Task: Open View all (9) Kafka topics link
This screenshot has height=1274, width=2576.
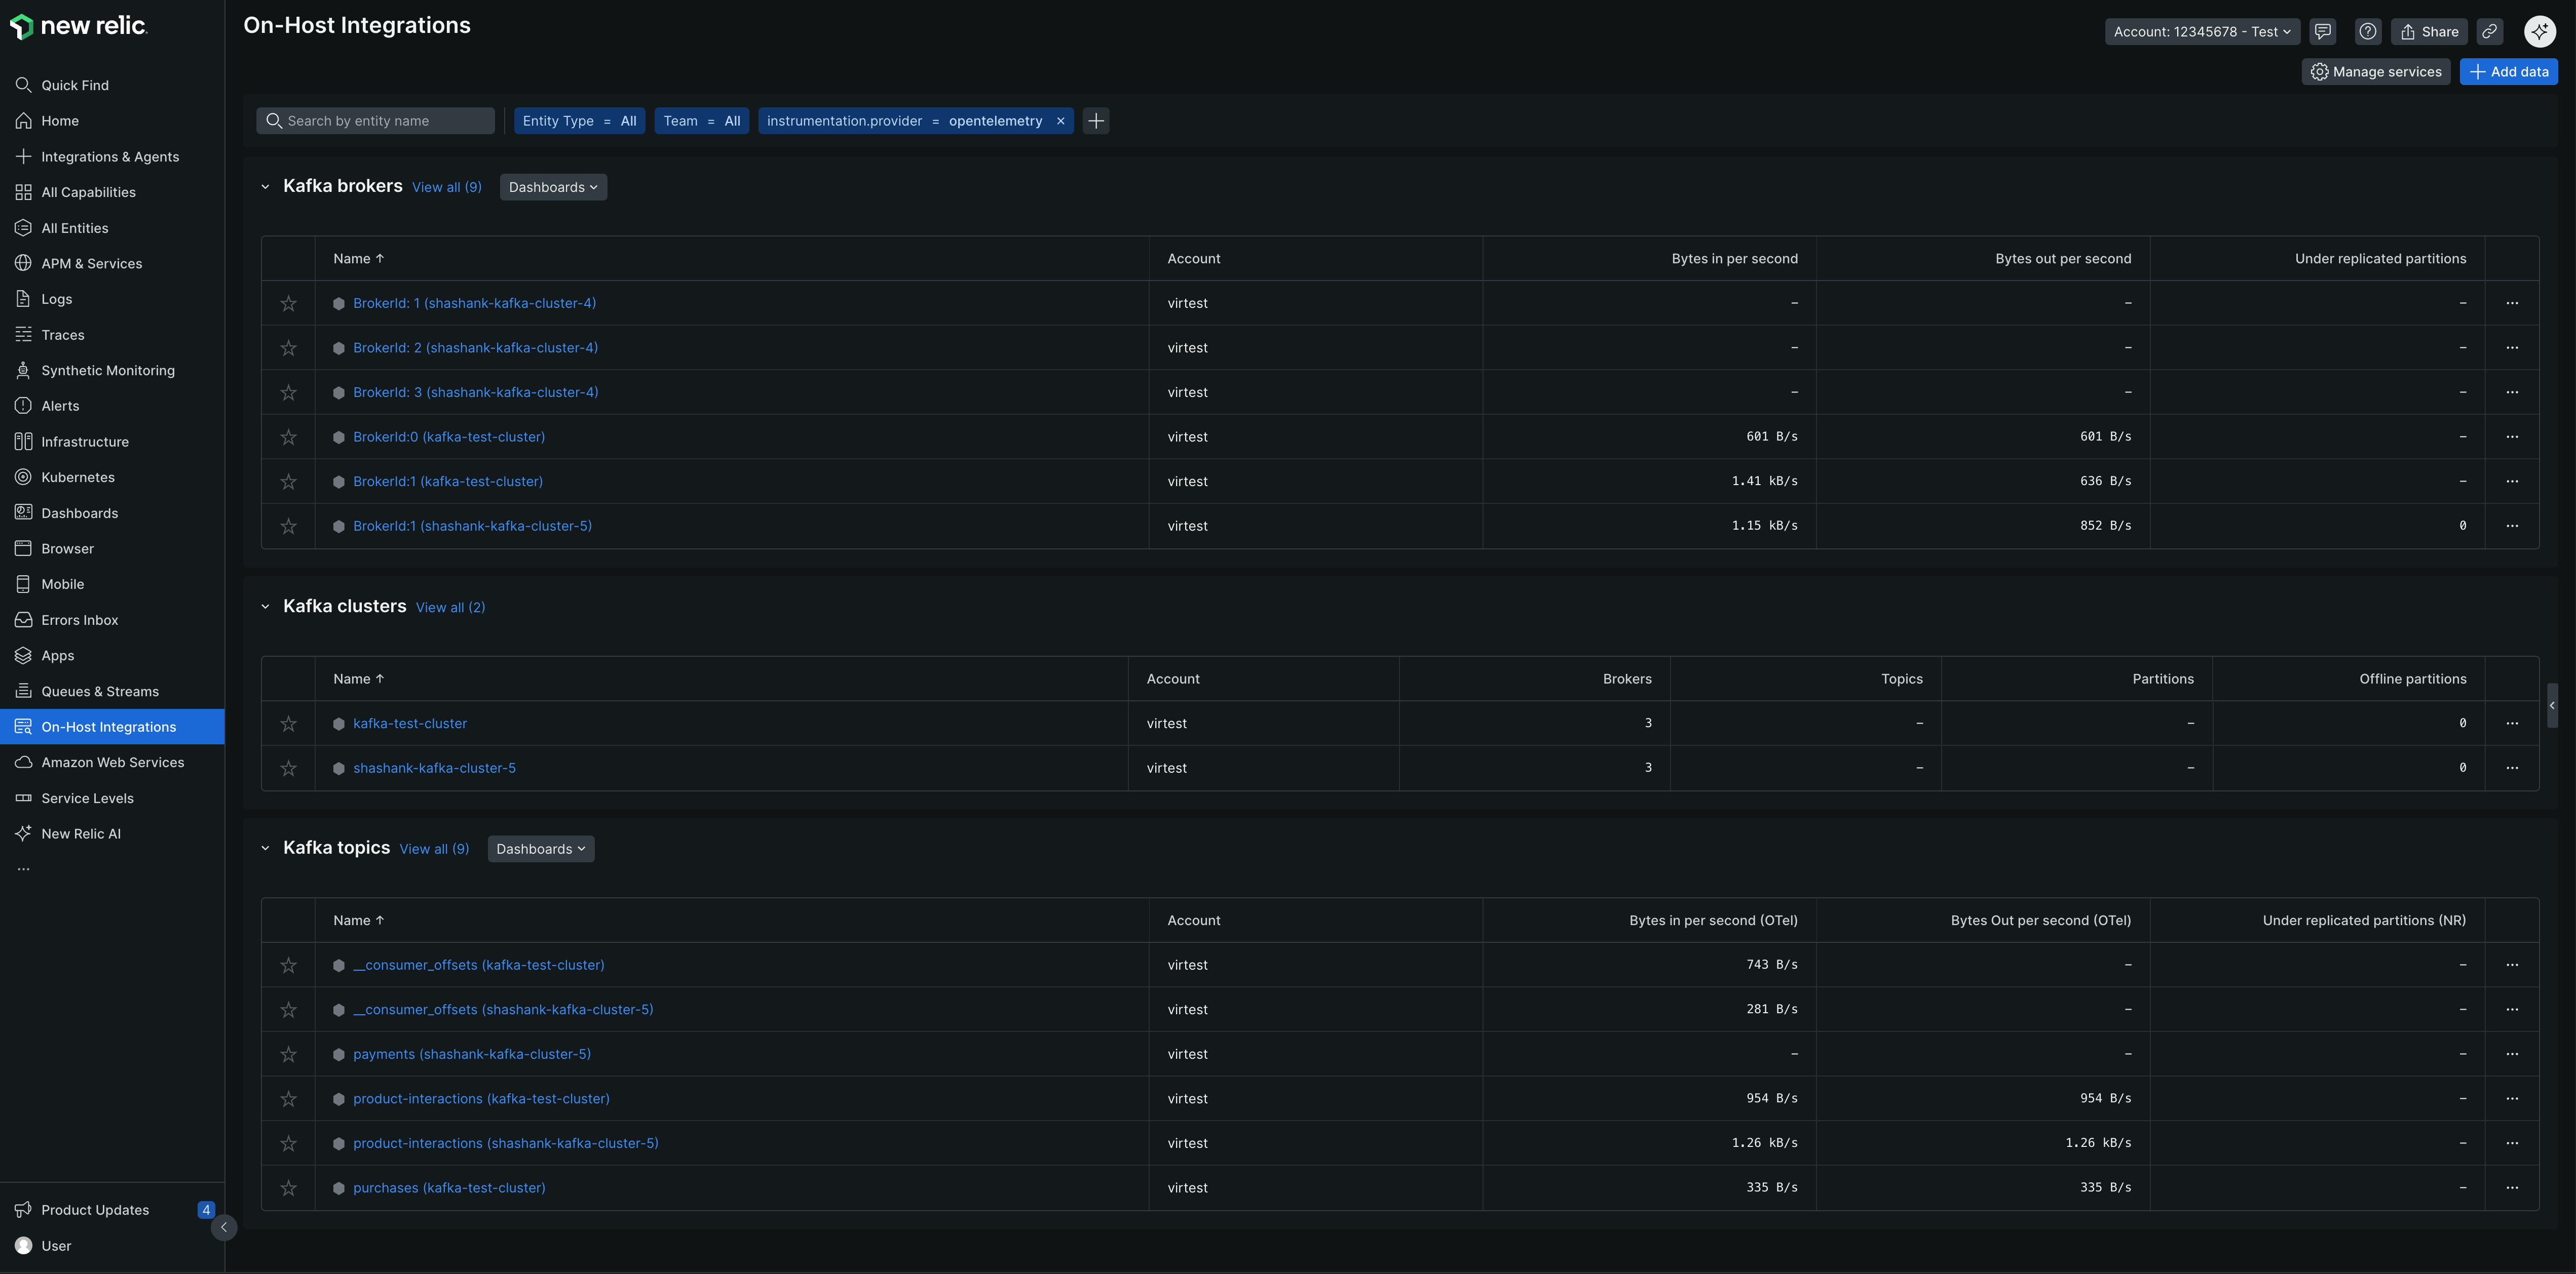Action: click(434, 849)
